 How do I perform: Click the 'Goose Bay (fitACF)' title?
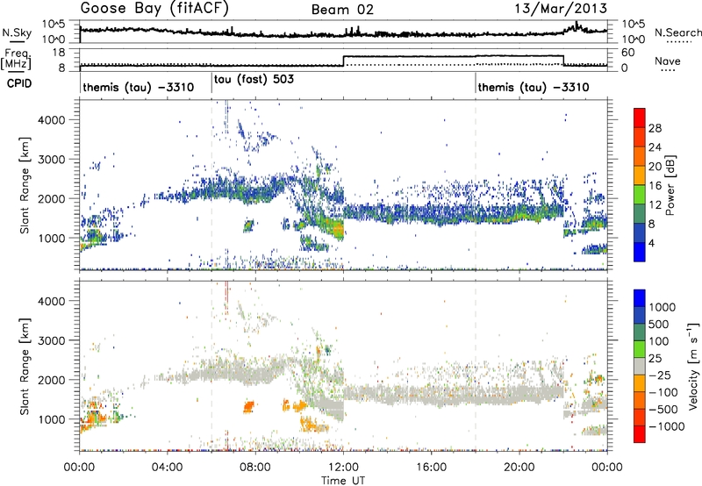pyautogui.click(x=154, y=9)
